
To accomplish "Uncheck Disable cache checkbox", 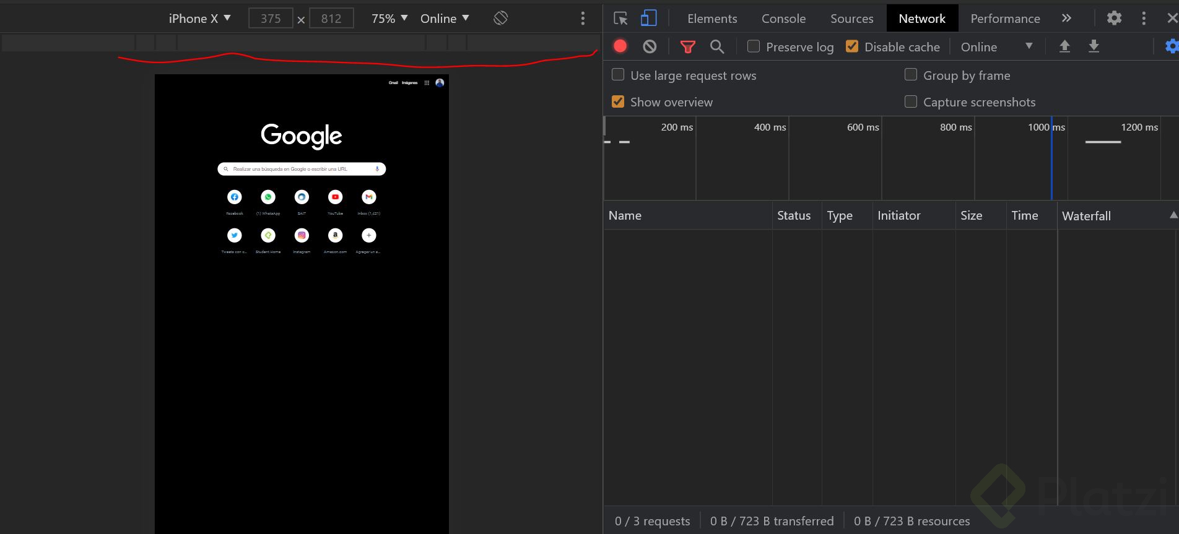I will point(852,46).
